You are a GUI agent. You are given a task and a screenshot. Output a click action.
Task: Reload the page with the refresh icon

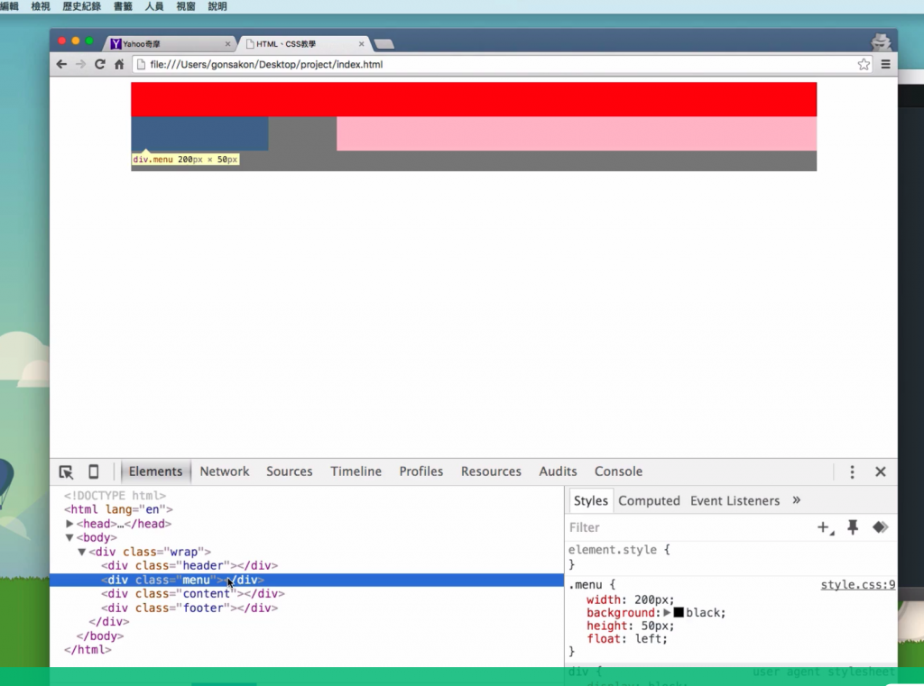coord(99,64)
